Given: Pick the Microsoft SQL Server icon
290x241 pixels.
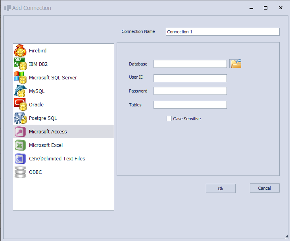Looking at the screenshot, I should tap(20, 77).
